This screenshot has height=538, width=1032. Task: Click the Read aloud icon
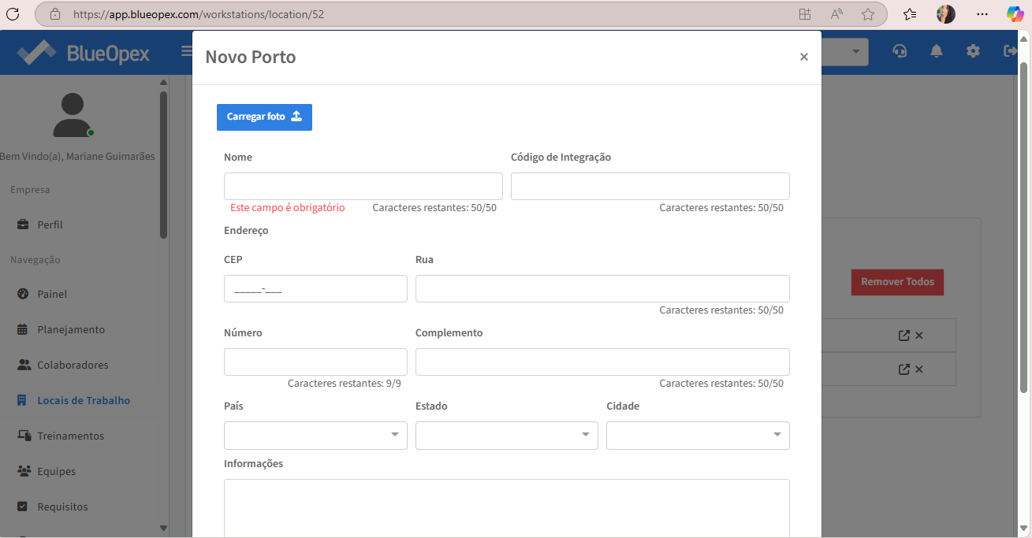point(836,14)
